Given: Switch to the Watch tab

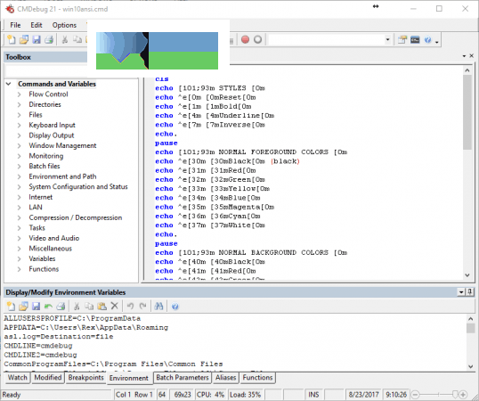Looking at the screenshot, I should pos(18,378).
